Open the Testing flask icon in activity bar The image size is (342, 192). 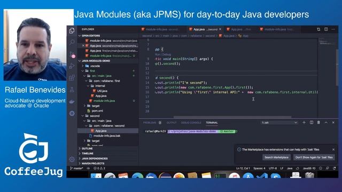coord(72,90)
